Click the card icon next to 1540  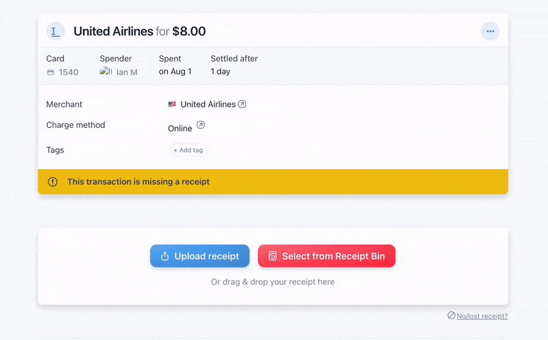51,73
